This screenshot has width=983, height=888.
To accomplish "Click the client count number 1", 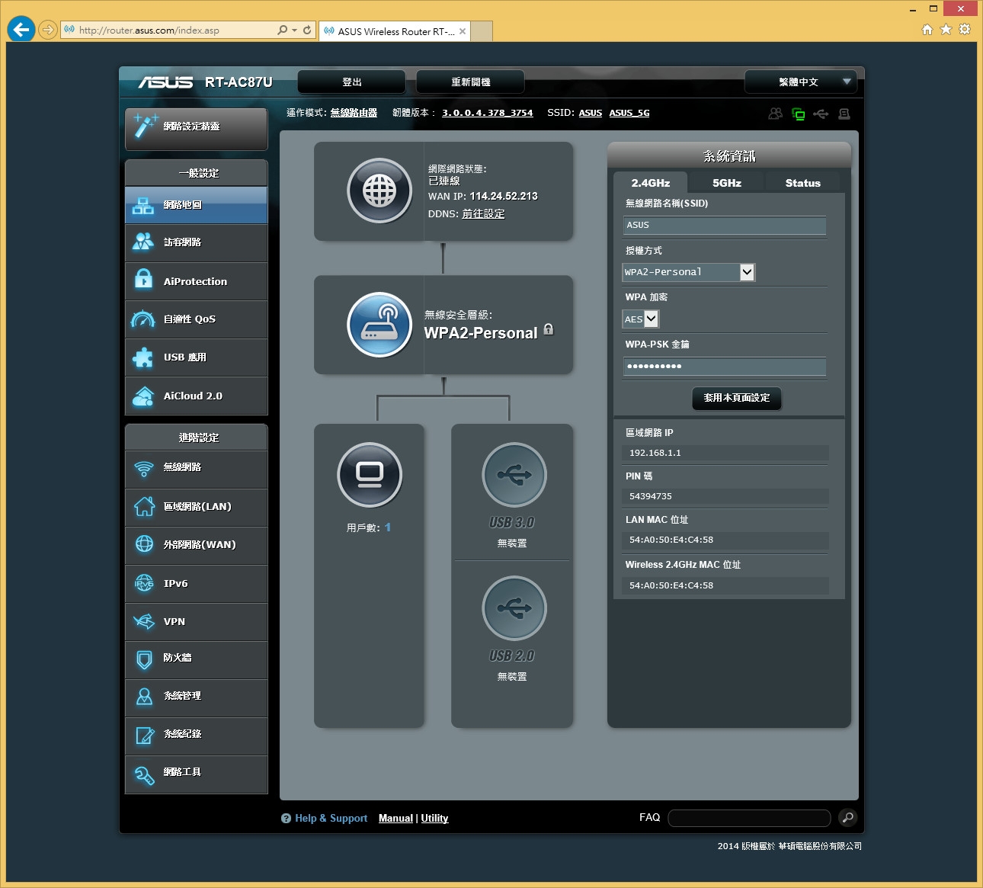I will tap(388, 527).
